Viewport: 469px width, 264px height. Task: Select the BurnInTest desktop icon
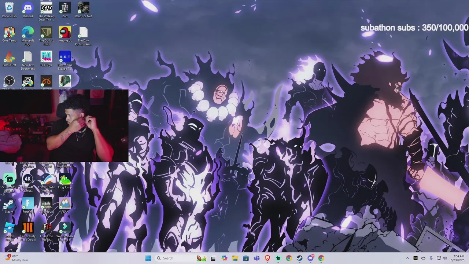pyautogui.click(x=9, y=59)
